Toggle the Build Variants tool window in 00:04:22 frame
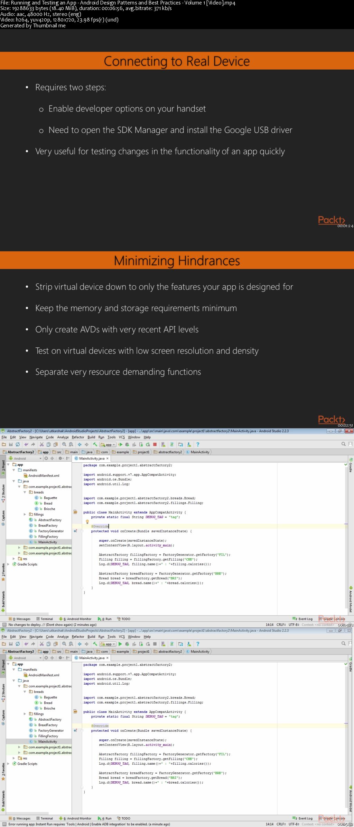Image resolution: width=354 pixels, height=827 pixels. coord(3,602)
